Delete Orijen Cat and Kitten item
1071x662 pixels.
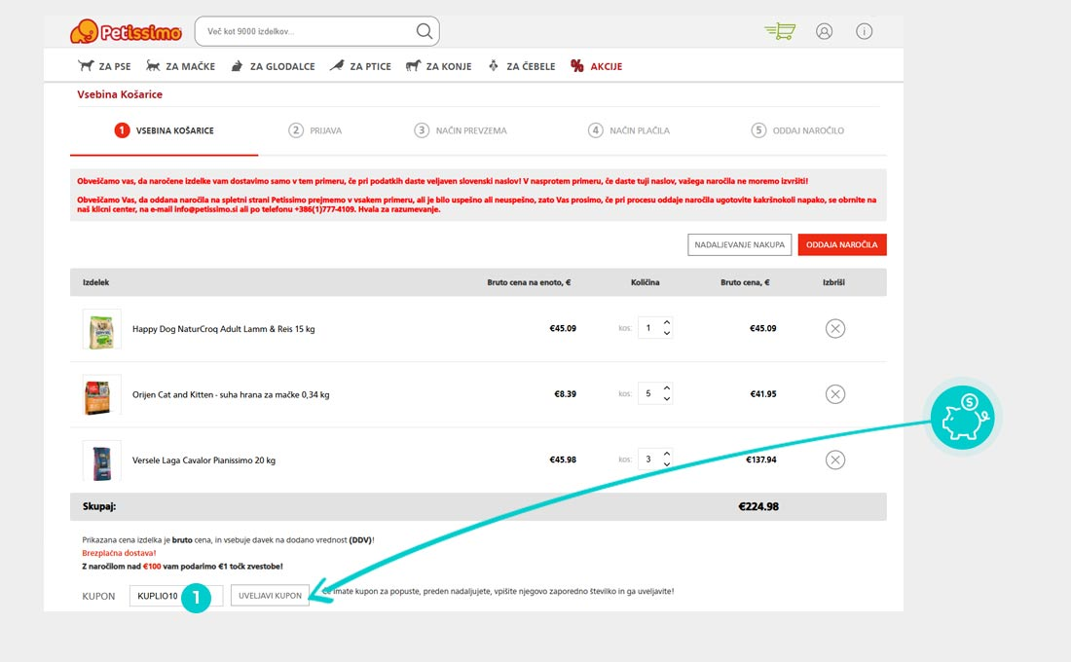coord(834,394)
